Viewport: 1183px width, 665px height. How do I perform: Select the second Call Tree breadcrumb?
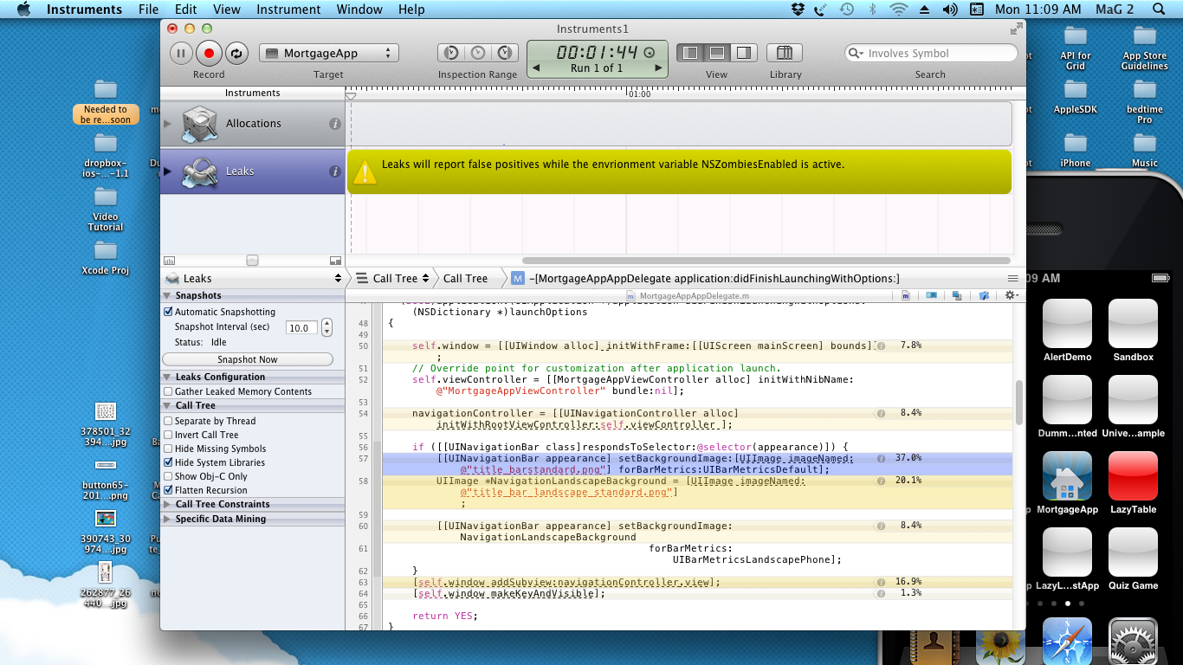tap(465, 278)
